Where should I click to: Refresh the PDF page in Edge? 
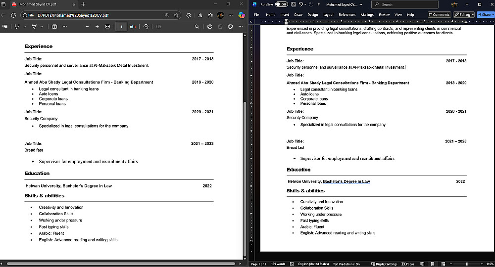(13, 15)
